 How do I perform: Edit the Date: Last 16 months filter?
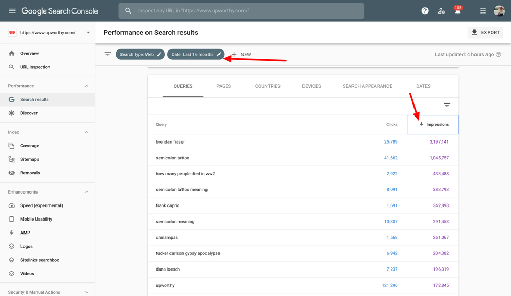[196, 54]
